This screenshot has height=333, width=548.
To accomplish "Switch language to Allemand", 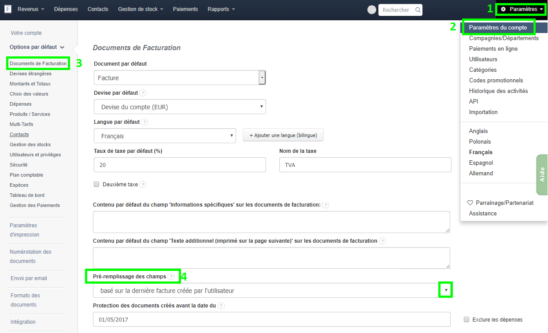I will pyautogui.click(x=481, y=174).
